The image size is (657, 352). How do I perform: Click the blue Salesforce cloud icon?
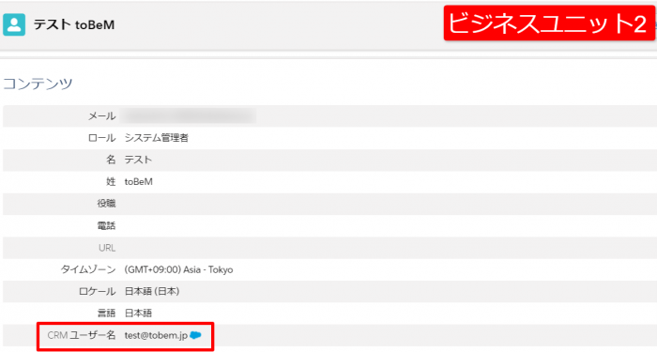pyautogui.click(x=195, y=335)
